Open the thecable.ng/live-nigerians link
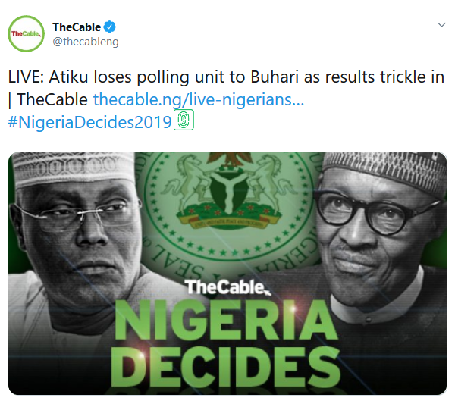The width and height of the screenshot is (455, 407). click(x=199, y=99)
